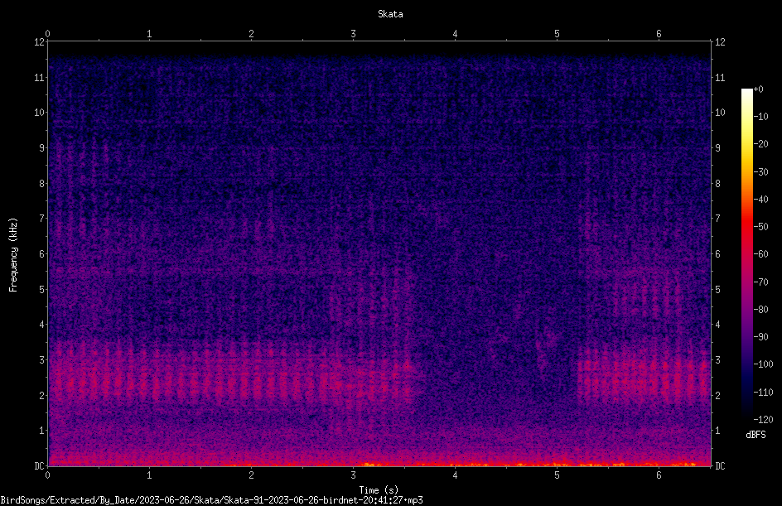
Task: Click the '+0' value on the dBFS scale
Action: [758, 89]
